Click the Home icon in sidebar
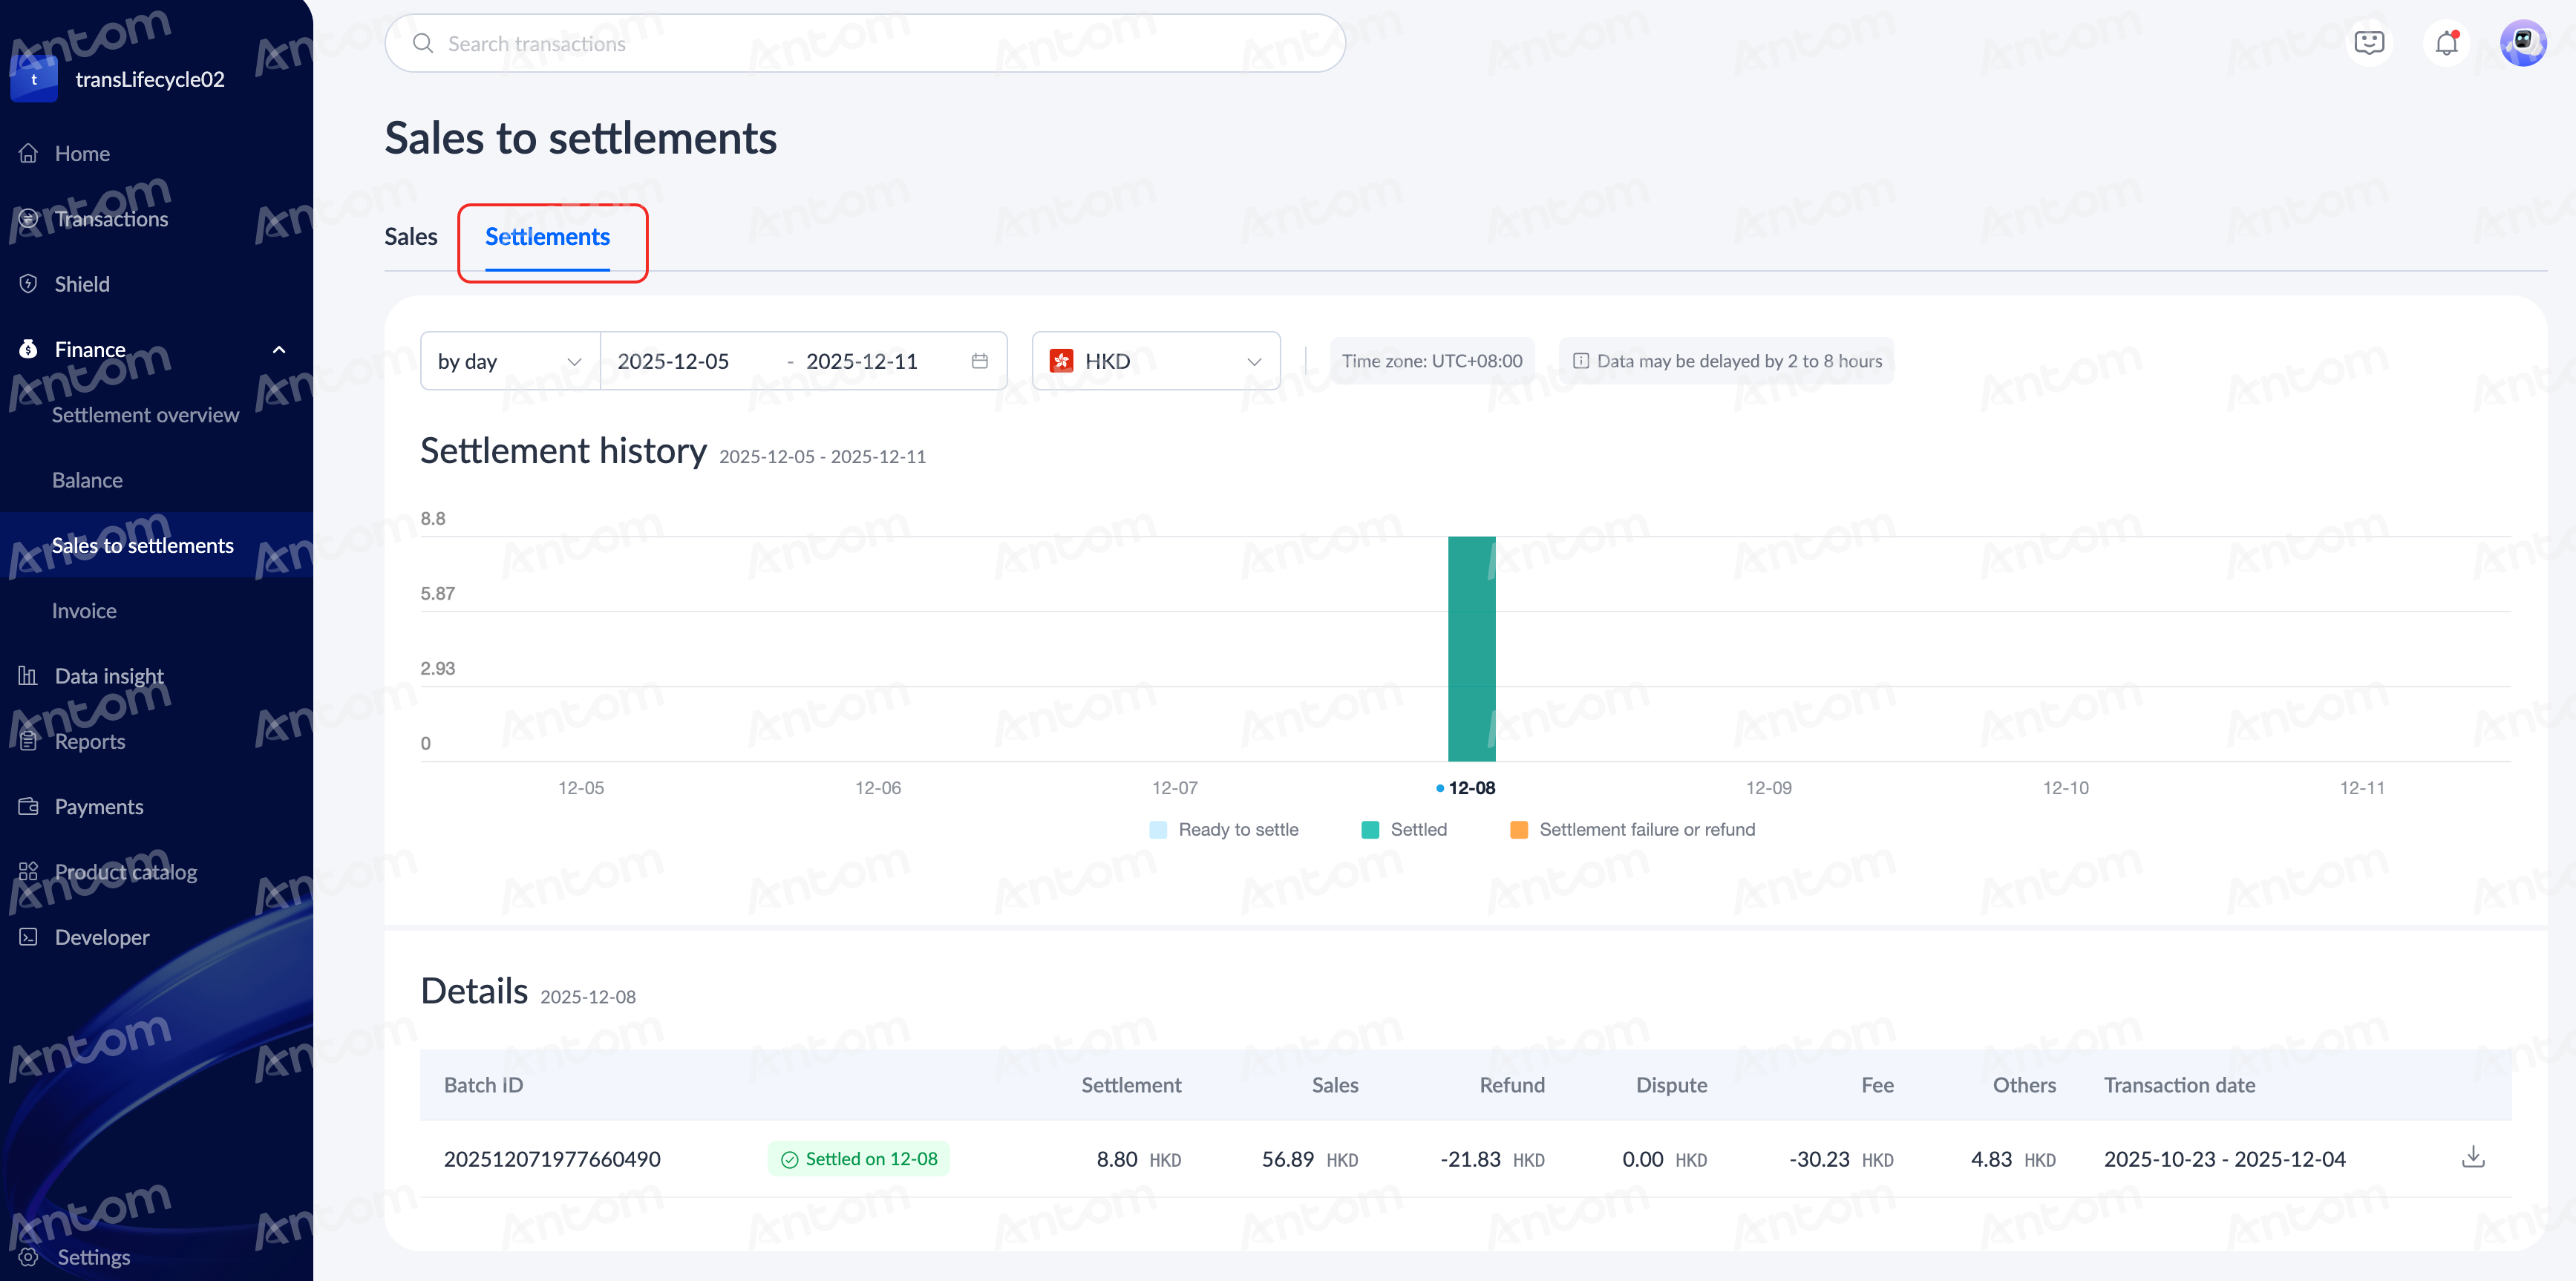Image resolution: width=2576 pixels, height=1281 pixels. pos(28,153)
